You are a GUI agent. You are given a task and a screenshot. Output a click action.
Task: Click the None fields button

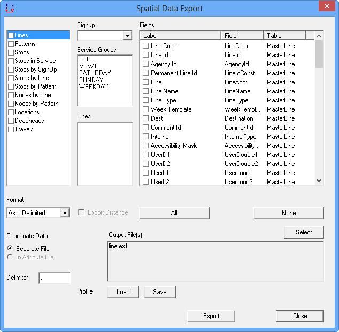point(289,213)
